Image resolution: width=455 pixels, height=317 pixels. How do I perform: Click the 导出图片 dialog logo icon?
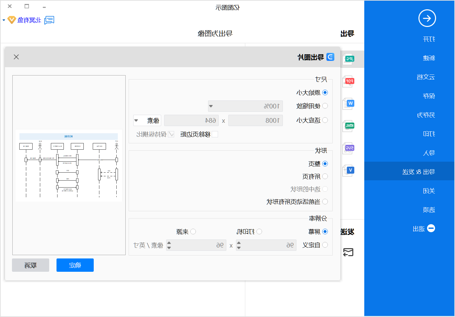(330, 57)
